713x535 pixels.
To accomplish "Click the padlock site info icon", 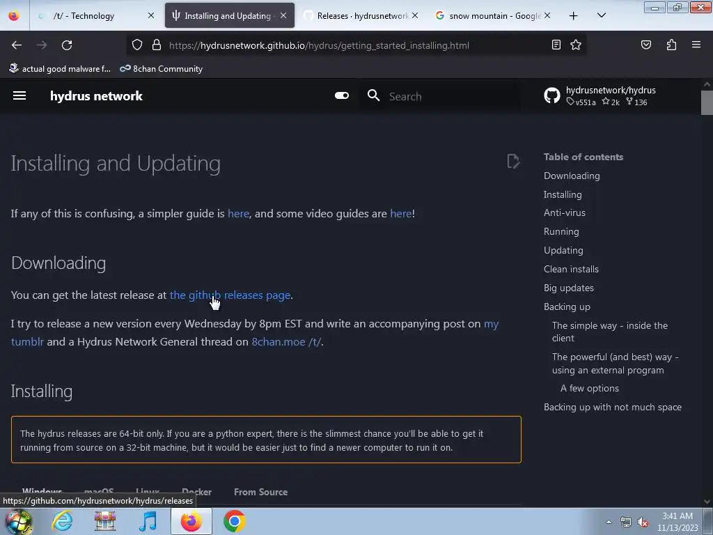I will (157, 45).
